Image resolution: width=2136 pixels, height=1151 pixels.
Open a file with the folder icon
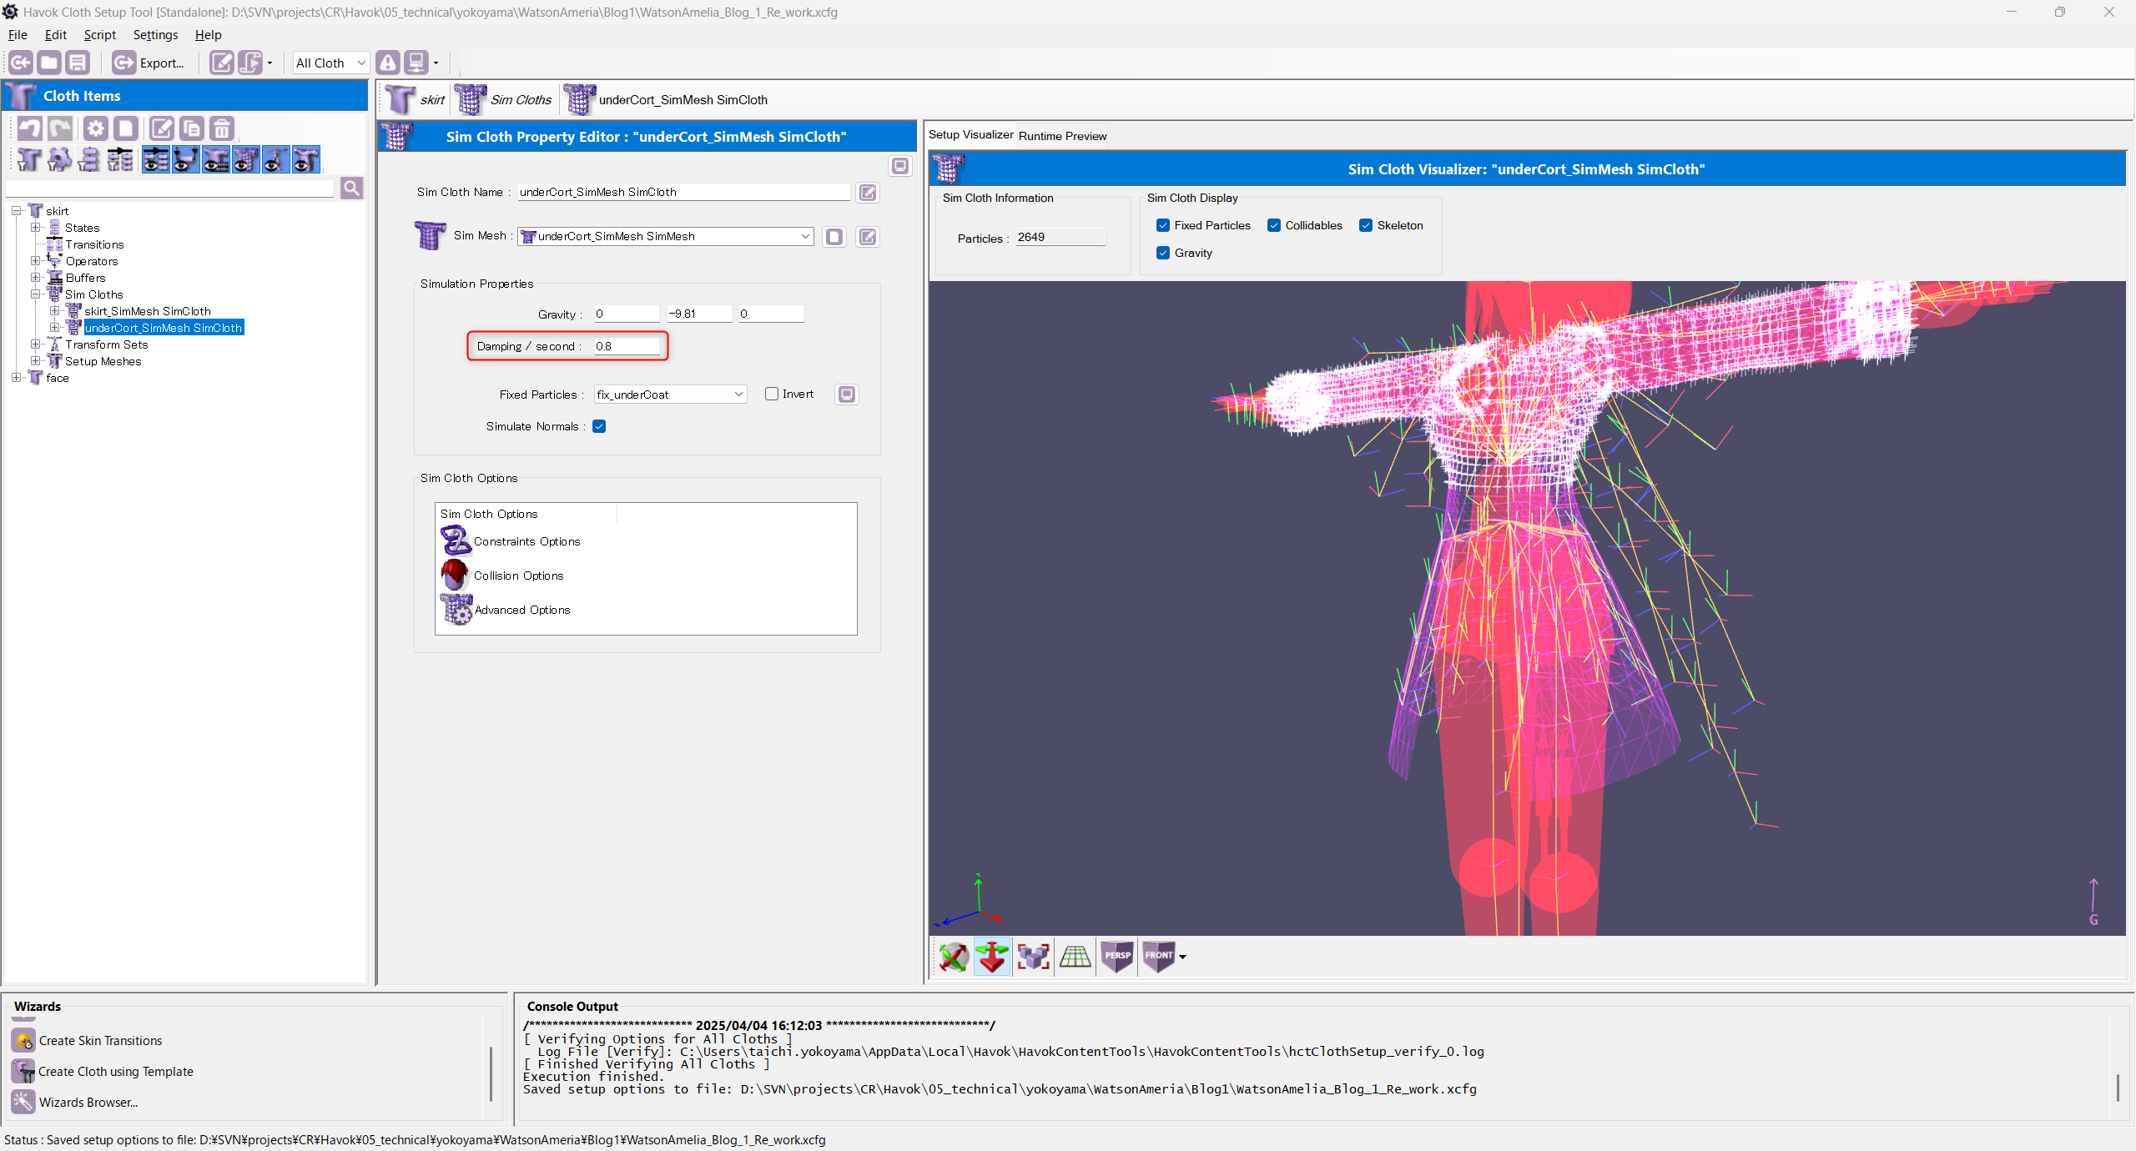click(x=49, y=63)
